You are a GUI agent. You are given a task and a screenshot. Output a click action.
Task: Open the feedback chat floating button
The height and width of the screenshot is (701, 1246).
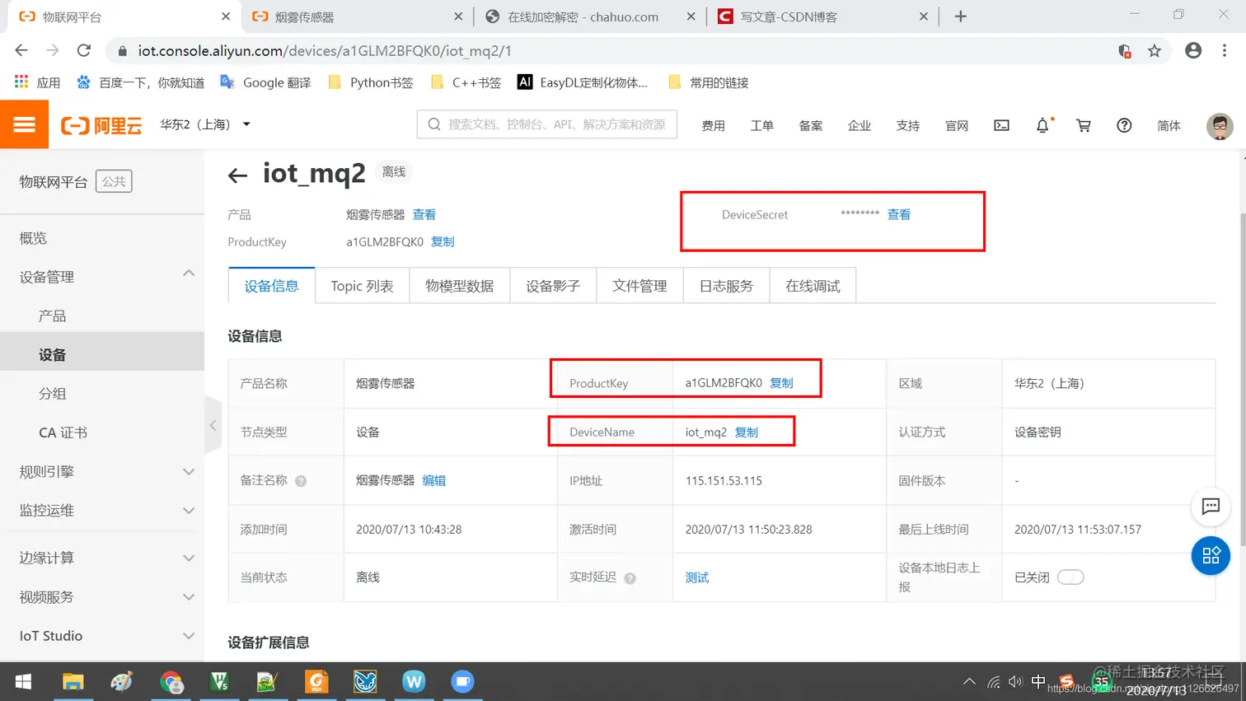coord(1211,507)
